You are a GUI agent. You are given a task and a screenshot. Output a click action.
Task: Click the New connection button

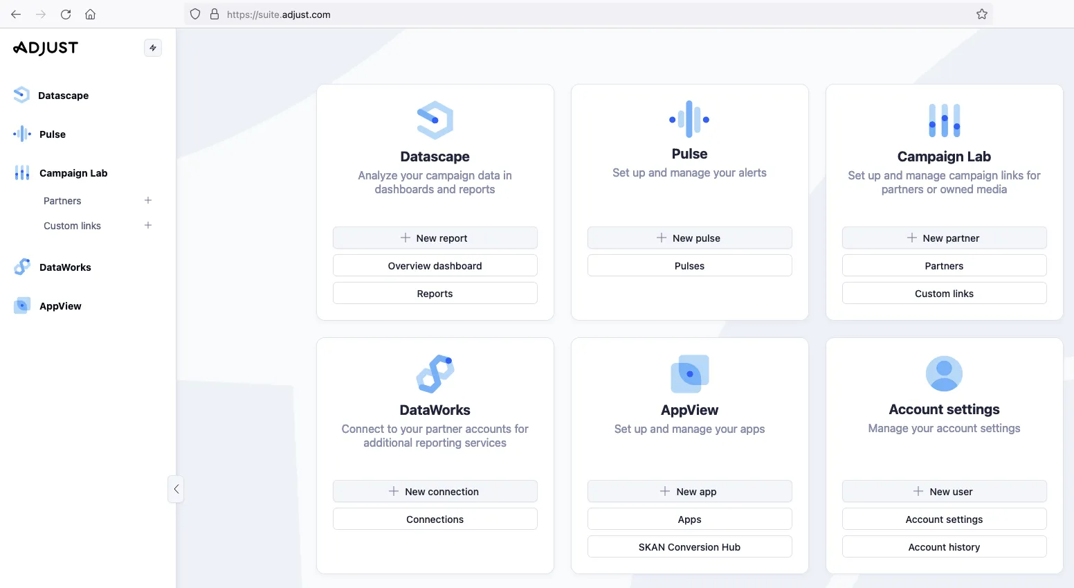(435, 491)
